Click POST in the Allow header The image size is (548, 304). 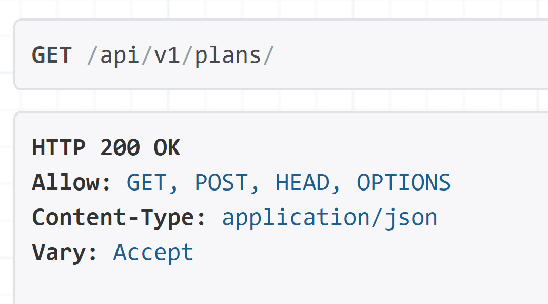click(x=221, y=183)
